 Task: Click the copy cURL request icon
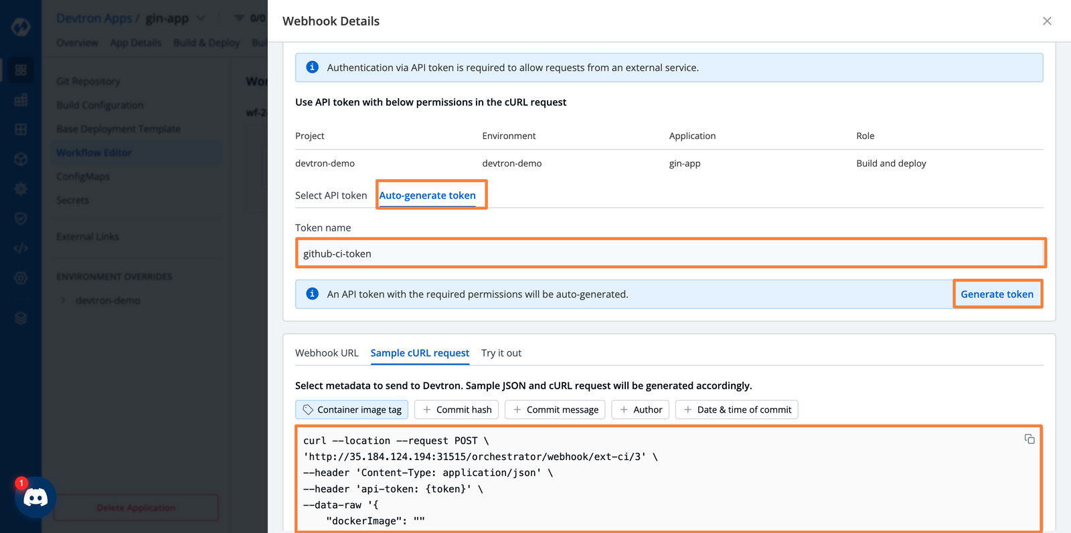click(1029, 439)
